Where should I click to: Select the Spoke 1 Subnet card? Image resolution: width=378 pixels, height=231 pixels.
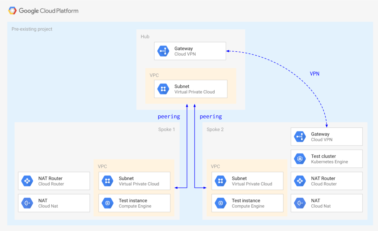pos(134,181)
